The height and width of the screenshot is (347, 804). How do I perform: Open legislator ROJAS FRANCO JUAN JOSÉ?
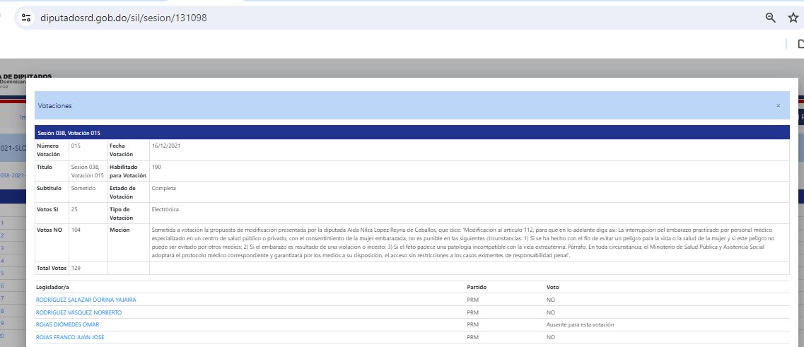70,337
